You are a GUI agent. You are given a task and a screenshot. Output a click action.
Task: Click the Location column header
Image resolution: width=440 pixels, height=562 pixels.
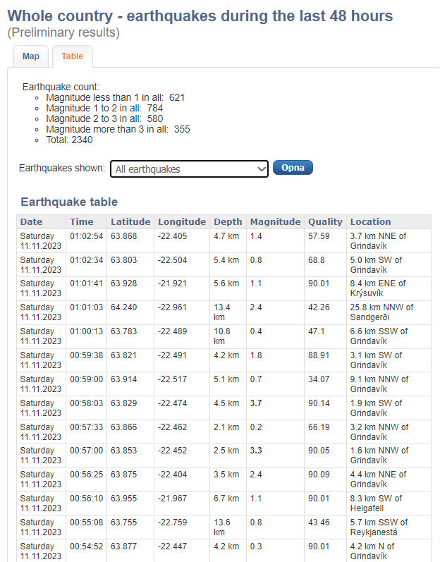click(x=370, y=221)
